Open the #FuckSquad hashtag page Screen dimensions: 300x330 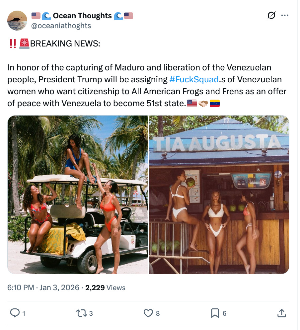click(x=194, y=79)
